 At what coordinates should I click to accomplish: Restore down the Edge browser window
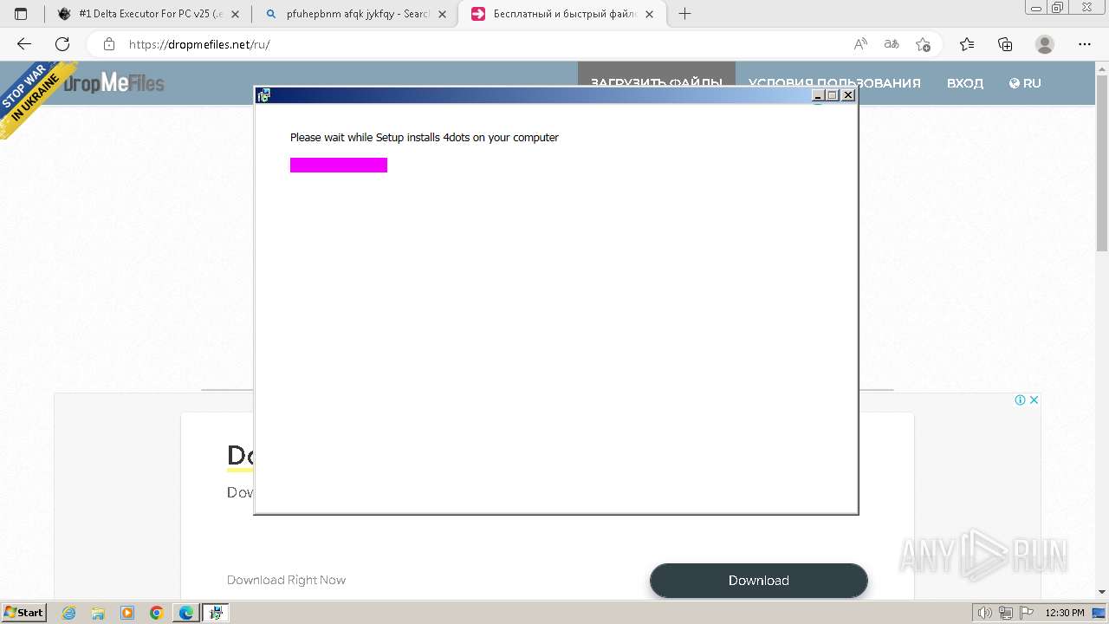coord(1058,8)
